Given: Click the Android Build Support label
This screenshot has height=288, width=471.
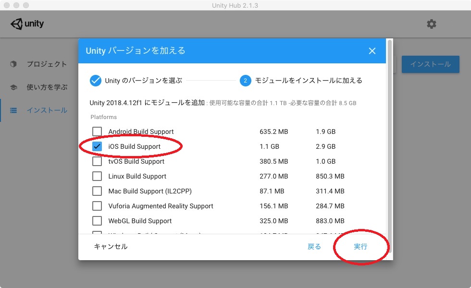Looking at the screenshot, I should pos(141,132).
